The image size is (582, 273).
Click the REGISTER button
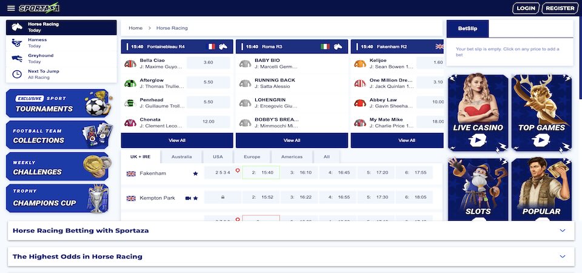point(560,8)
